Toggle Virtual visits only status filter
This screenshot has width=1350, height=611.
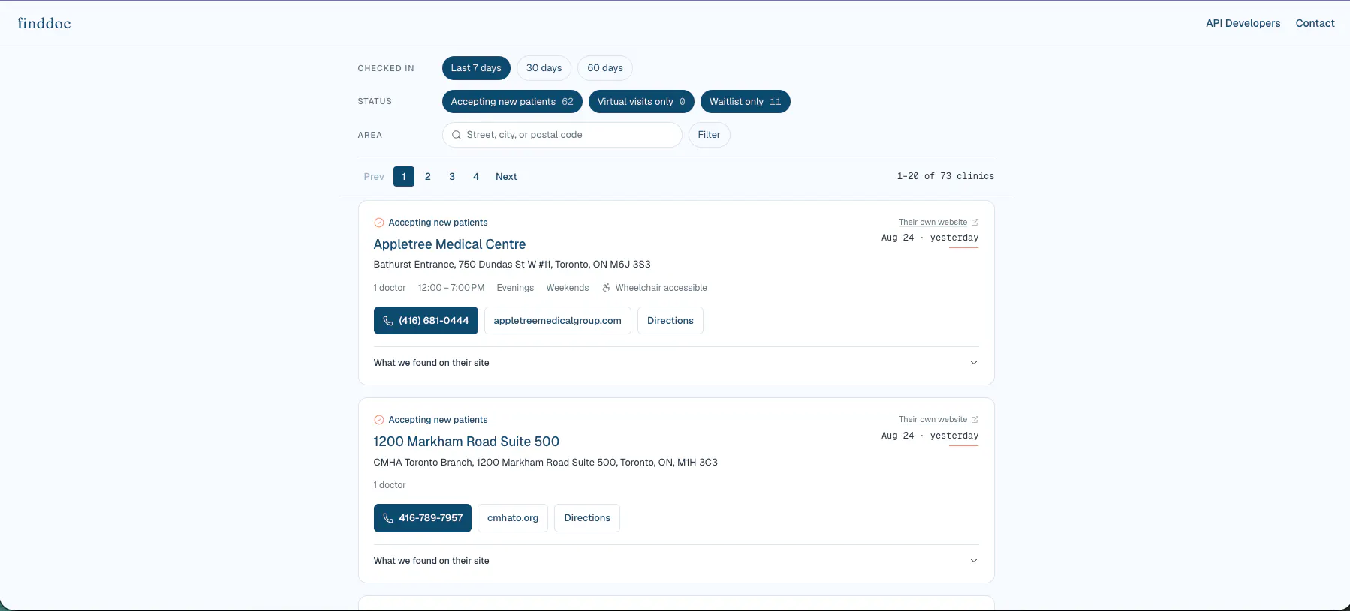[641, 102]
